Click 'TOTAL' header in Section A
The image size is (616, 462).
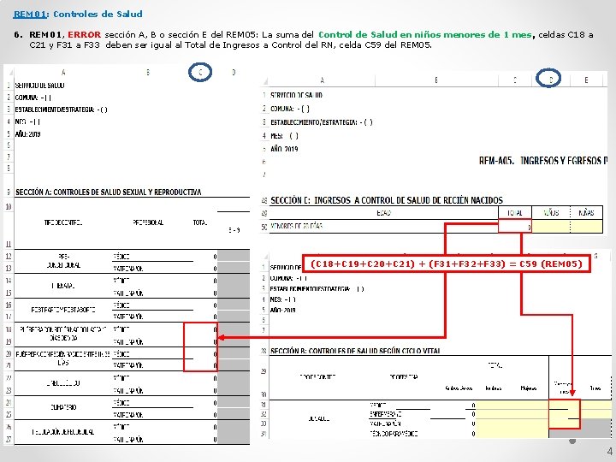pos(200,222)
